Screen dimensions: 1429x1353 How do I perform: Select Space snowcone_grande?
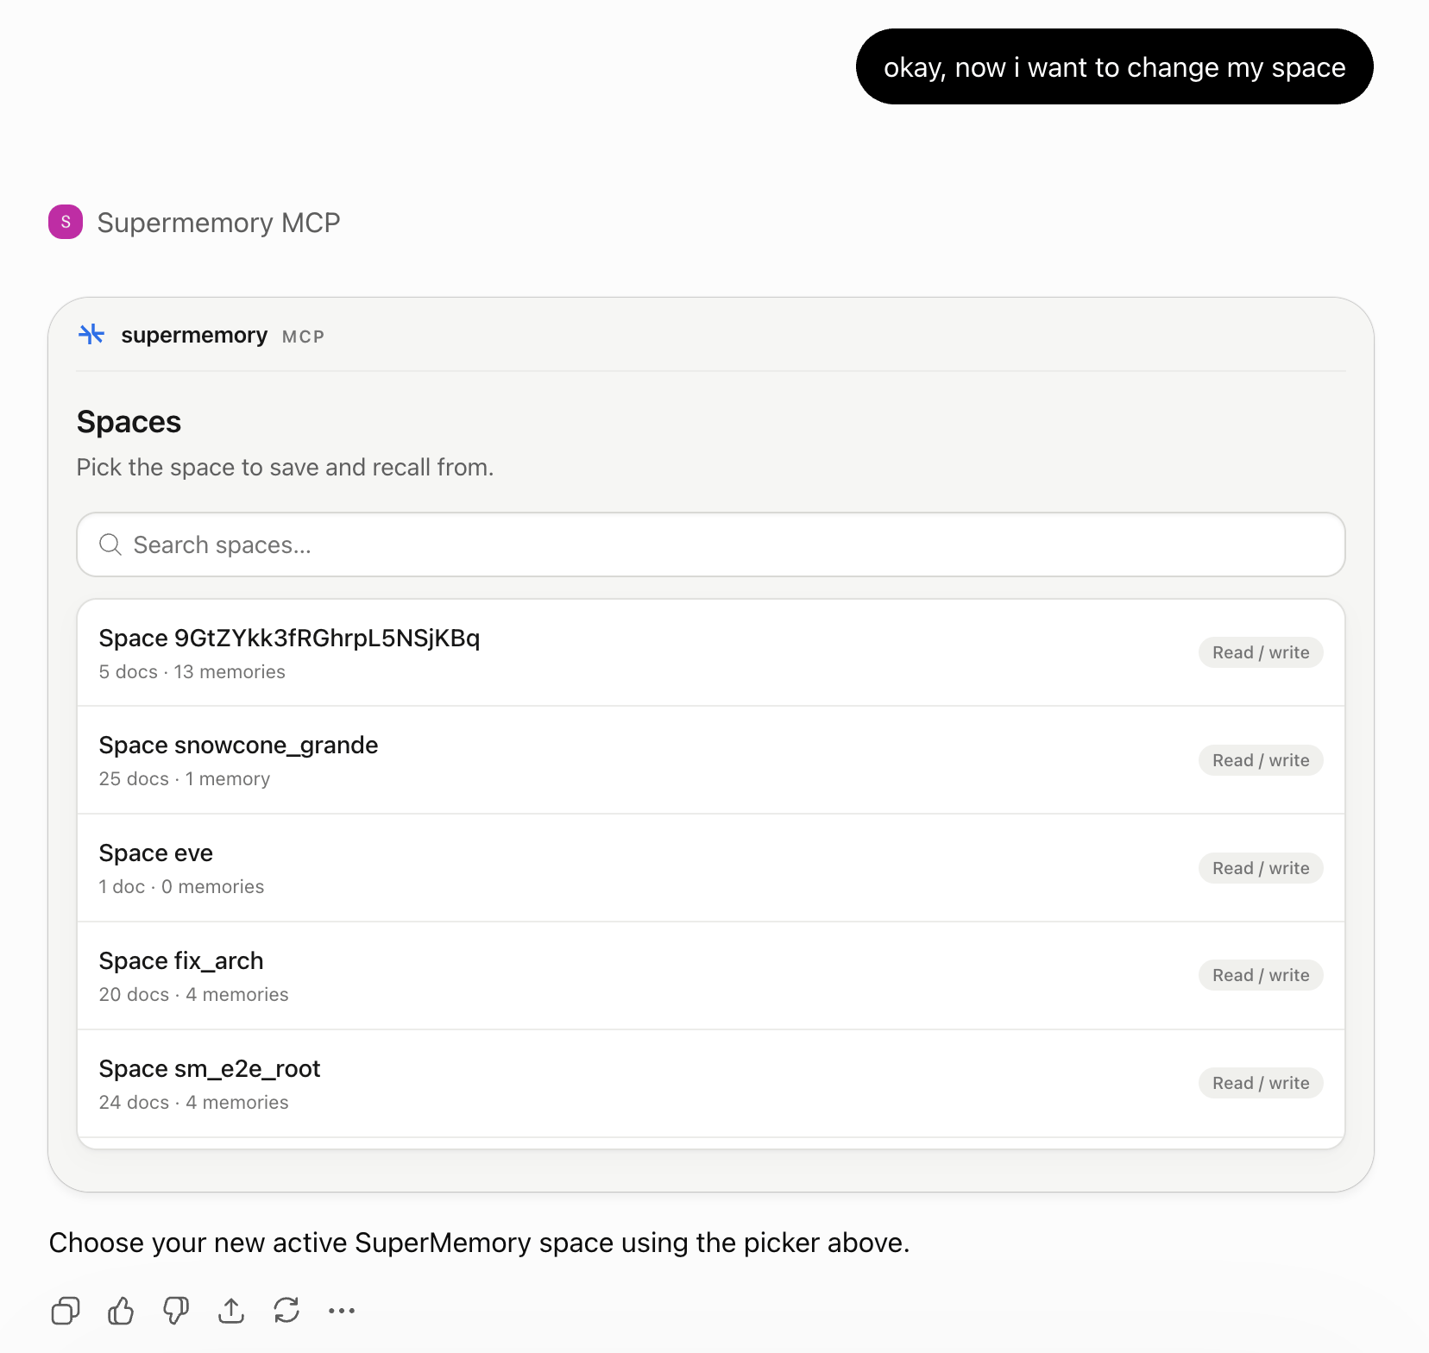pyautogui.click(x=711, y=760)
